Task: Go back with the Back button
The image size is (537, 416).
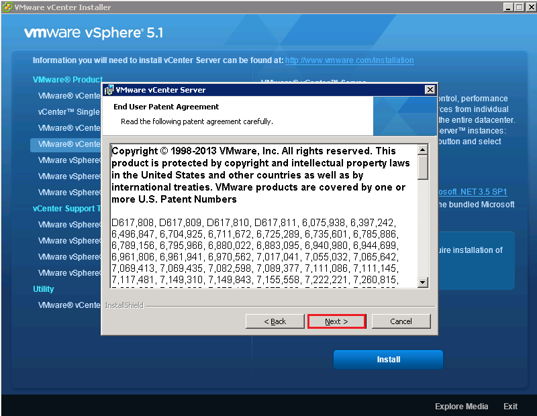Action: click(x=275, y=321)
